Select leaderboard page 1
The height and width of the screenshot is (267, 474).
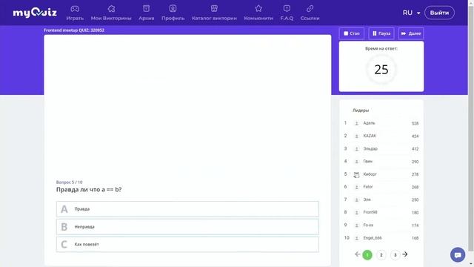click(x=367, y=255)
